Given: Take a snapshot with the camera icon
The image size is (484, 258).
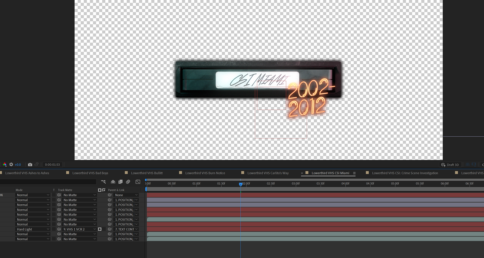Looking at the screenshot, I should click(30, 164).
